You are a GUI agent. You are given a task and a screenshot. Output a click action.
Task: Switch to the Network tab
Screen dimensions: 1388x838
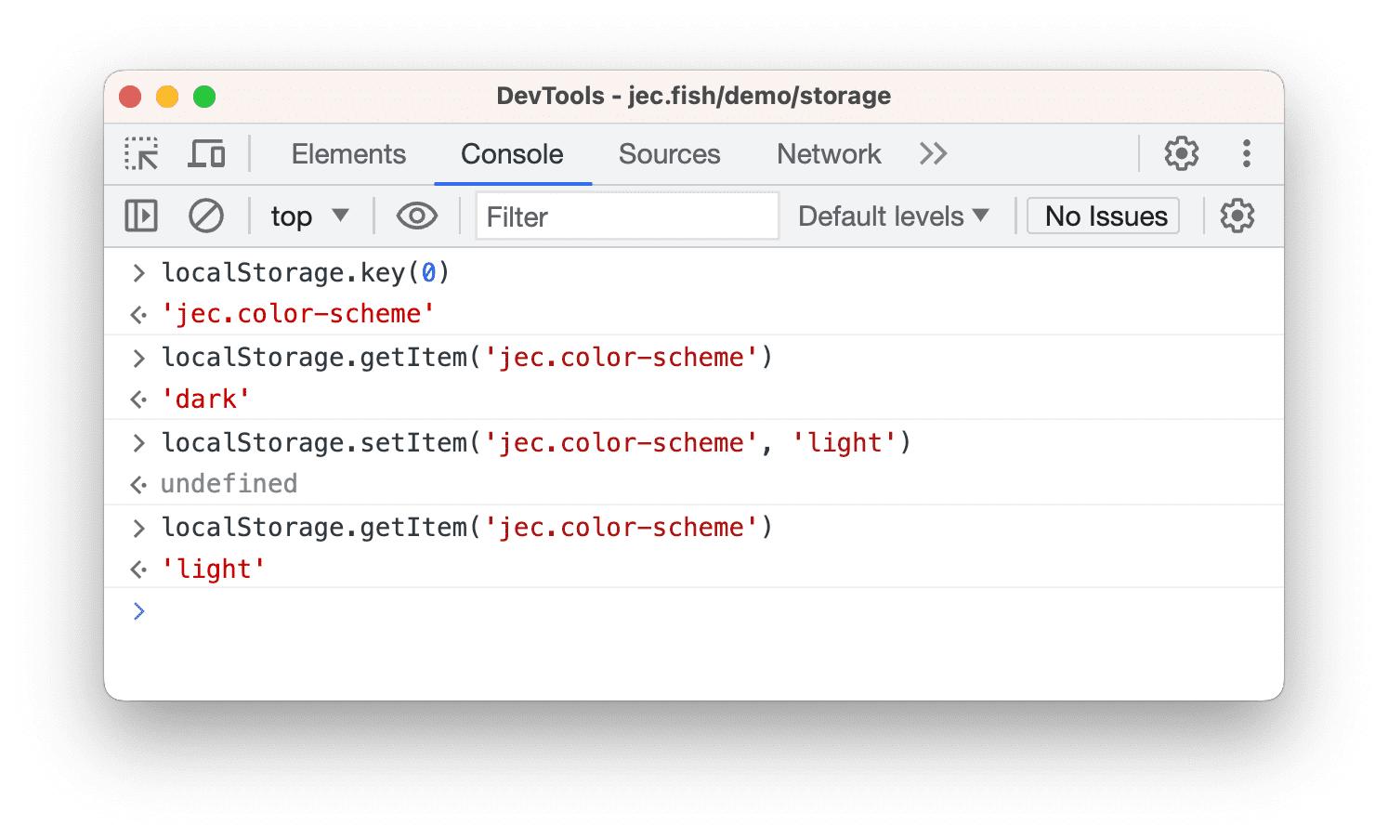pos(829,153)
